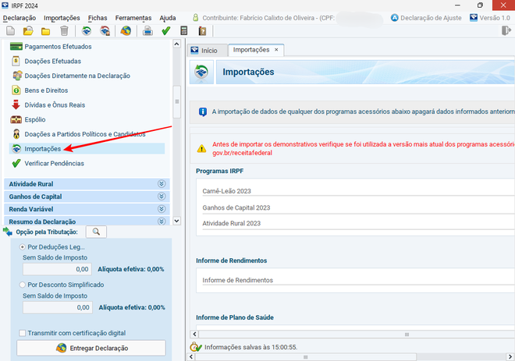515x361 pixels.
Task: Click the Informe de Rendimentos import row
Action: click(x=358, y=280)
